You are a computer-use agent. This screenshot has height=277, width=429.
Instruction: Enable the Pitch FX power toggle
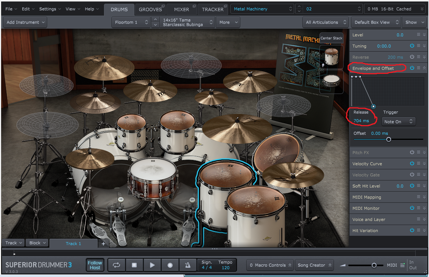coord(412,153)
